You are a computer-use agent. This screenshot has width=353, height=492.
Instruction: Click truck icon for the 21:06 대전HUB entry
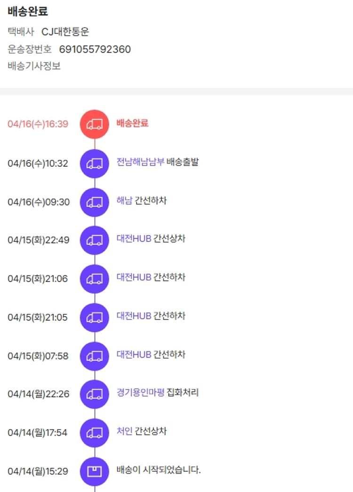[x=95, y=279]
